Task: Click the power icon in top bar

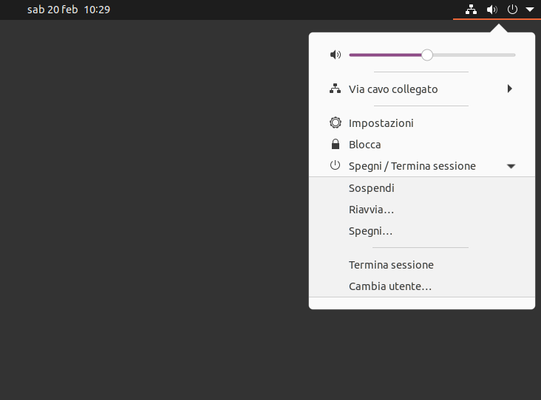Action: 512,10
